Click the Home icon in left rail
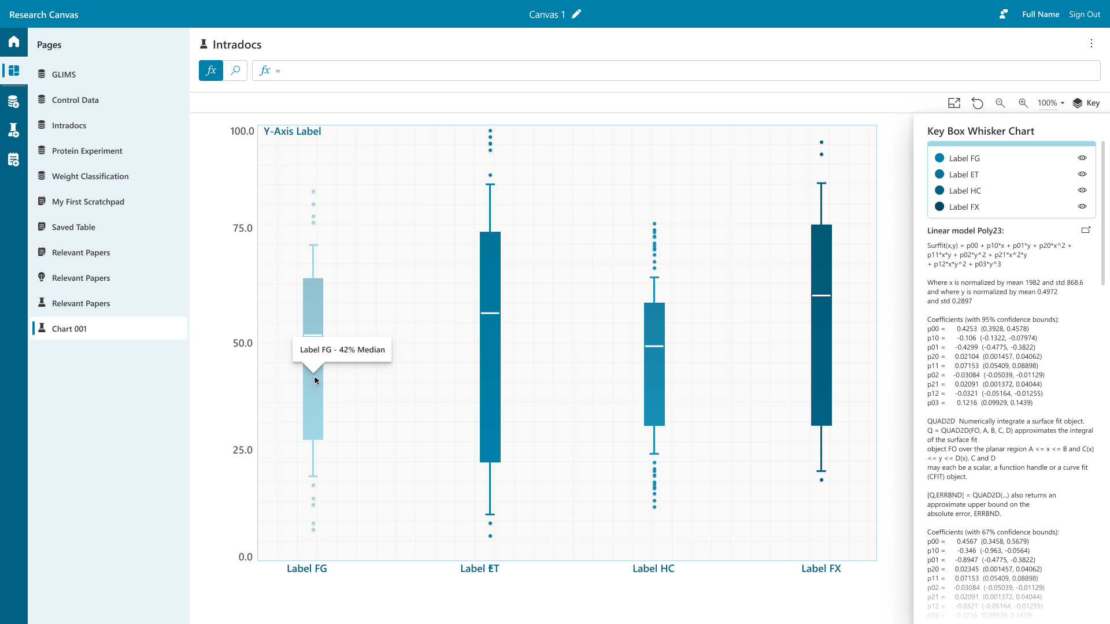The width and height of the screenshot is (1110, 624). click(14, 42)
